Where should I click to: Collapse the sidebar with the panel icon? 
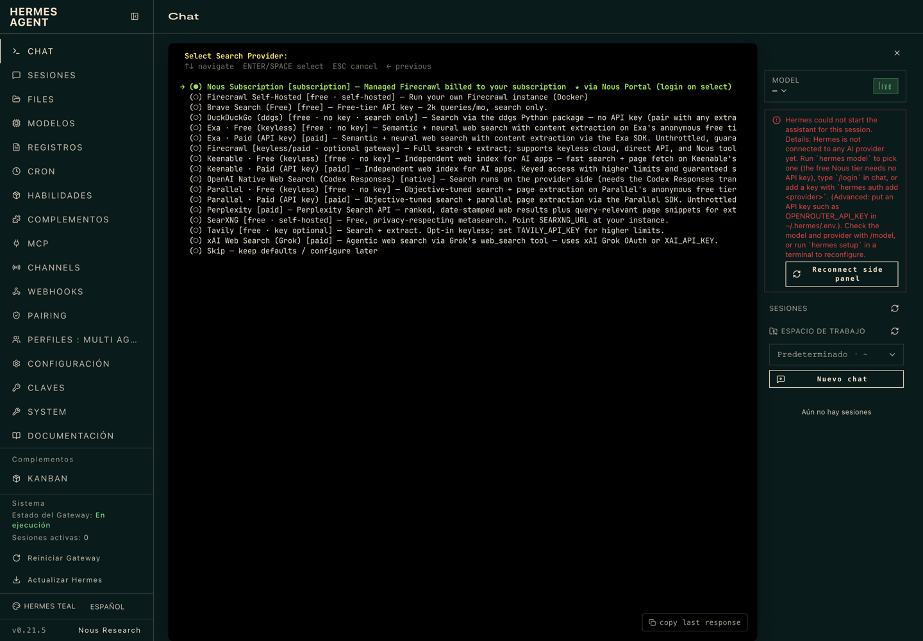[x=135, y=17]
